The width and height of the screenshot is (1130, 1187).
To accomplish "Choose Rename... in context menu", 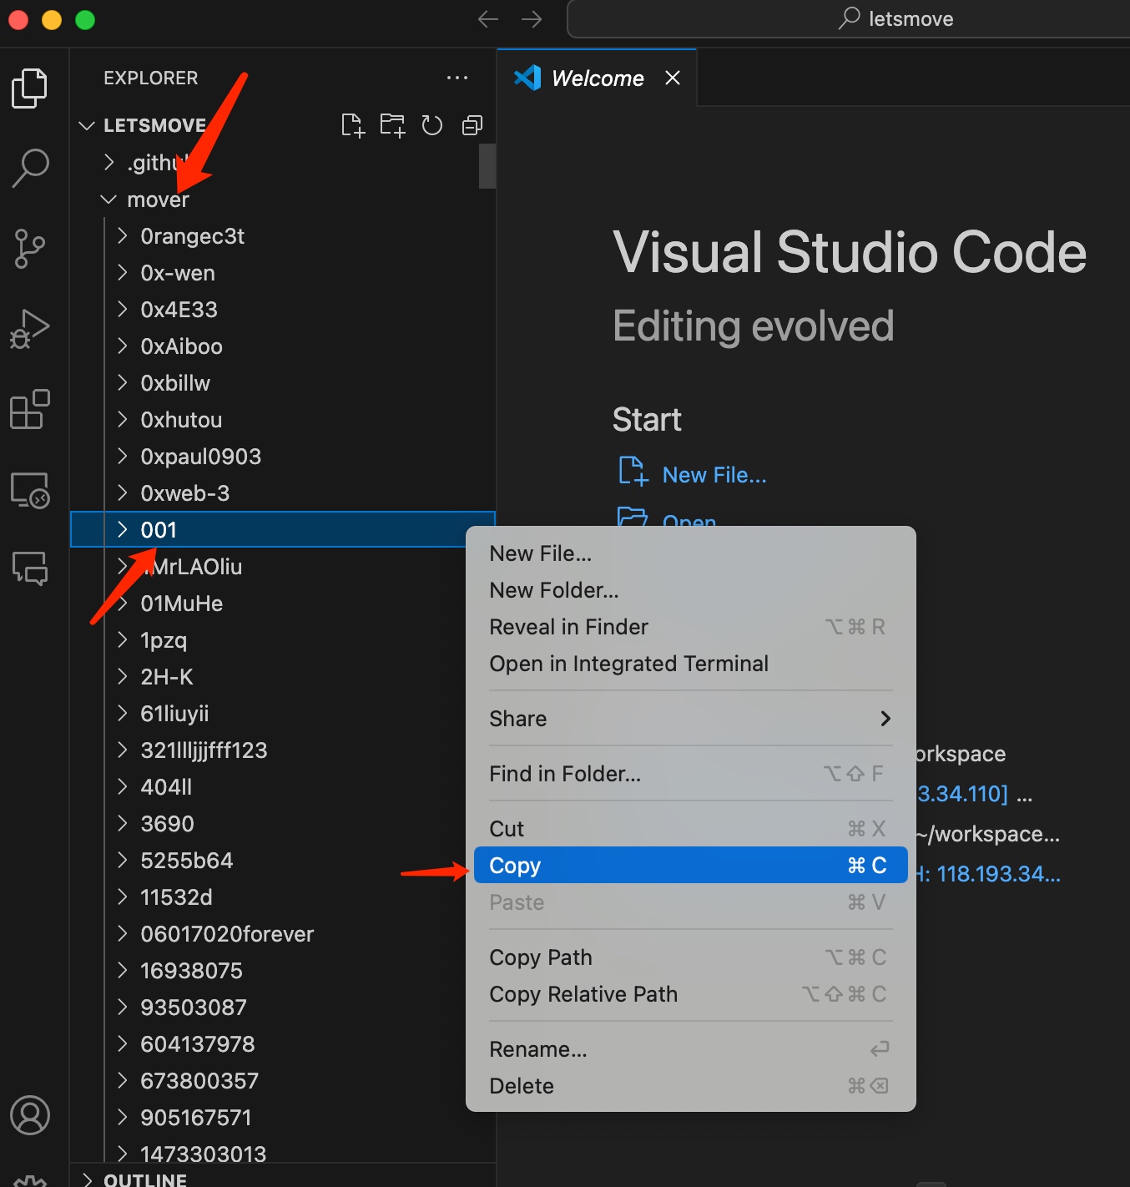I will click(x=690, y=1049).
